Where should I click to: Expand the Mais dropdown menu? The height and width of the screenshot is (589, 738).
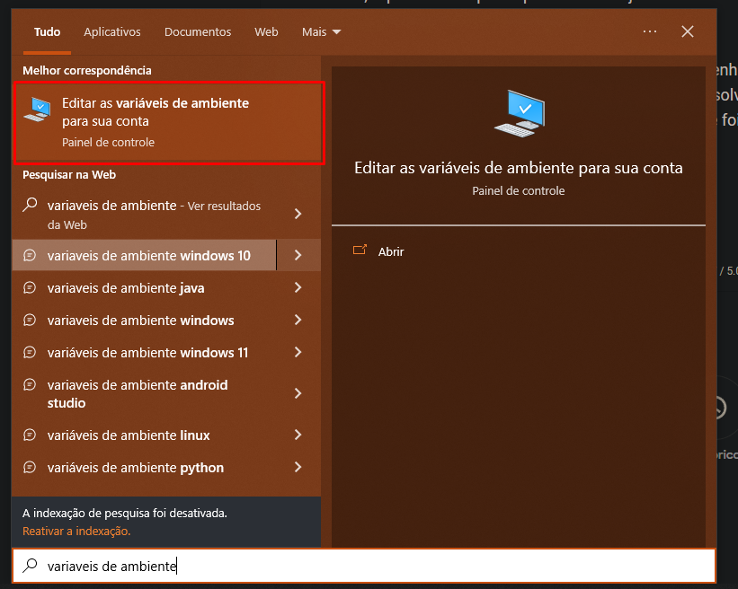point(321,32)
